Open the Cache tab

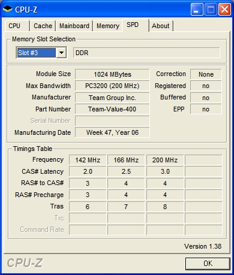pos(43,26)
